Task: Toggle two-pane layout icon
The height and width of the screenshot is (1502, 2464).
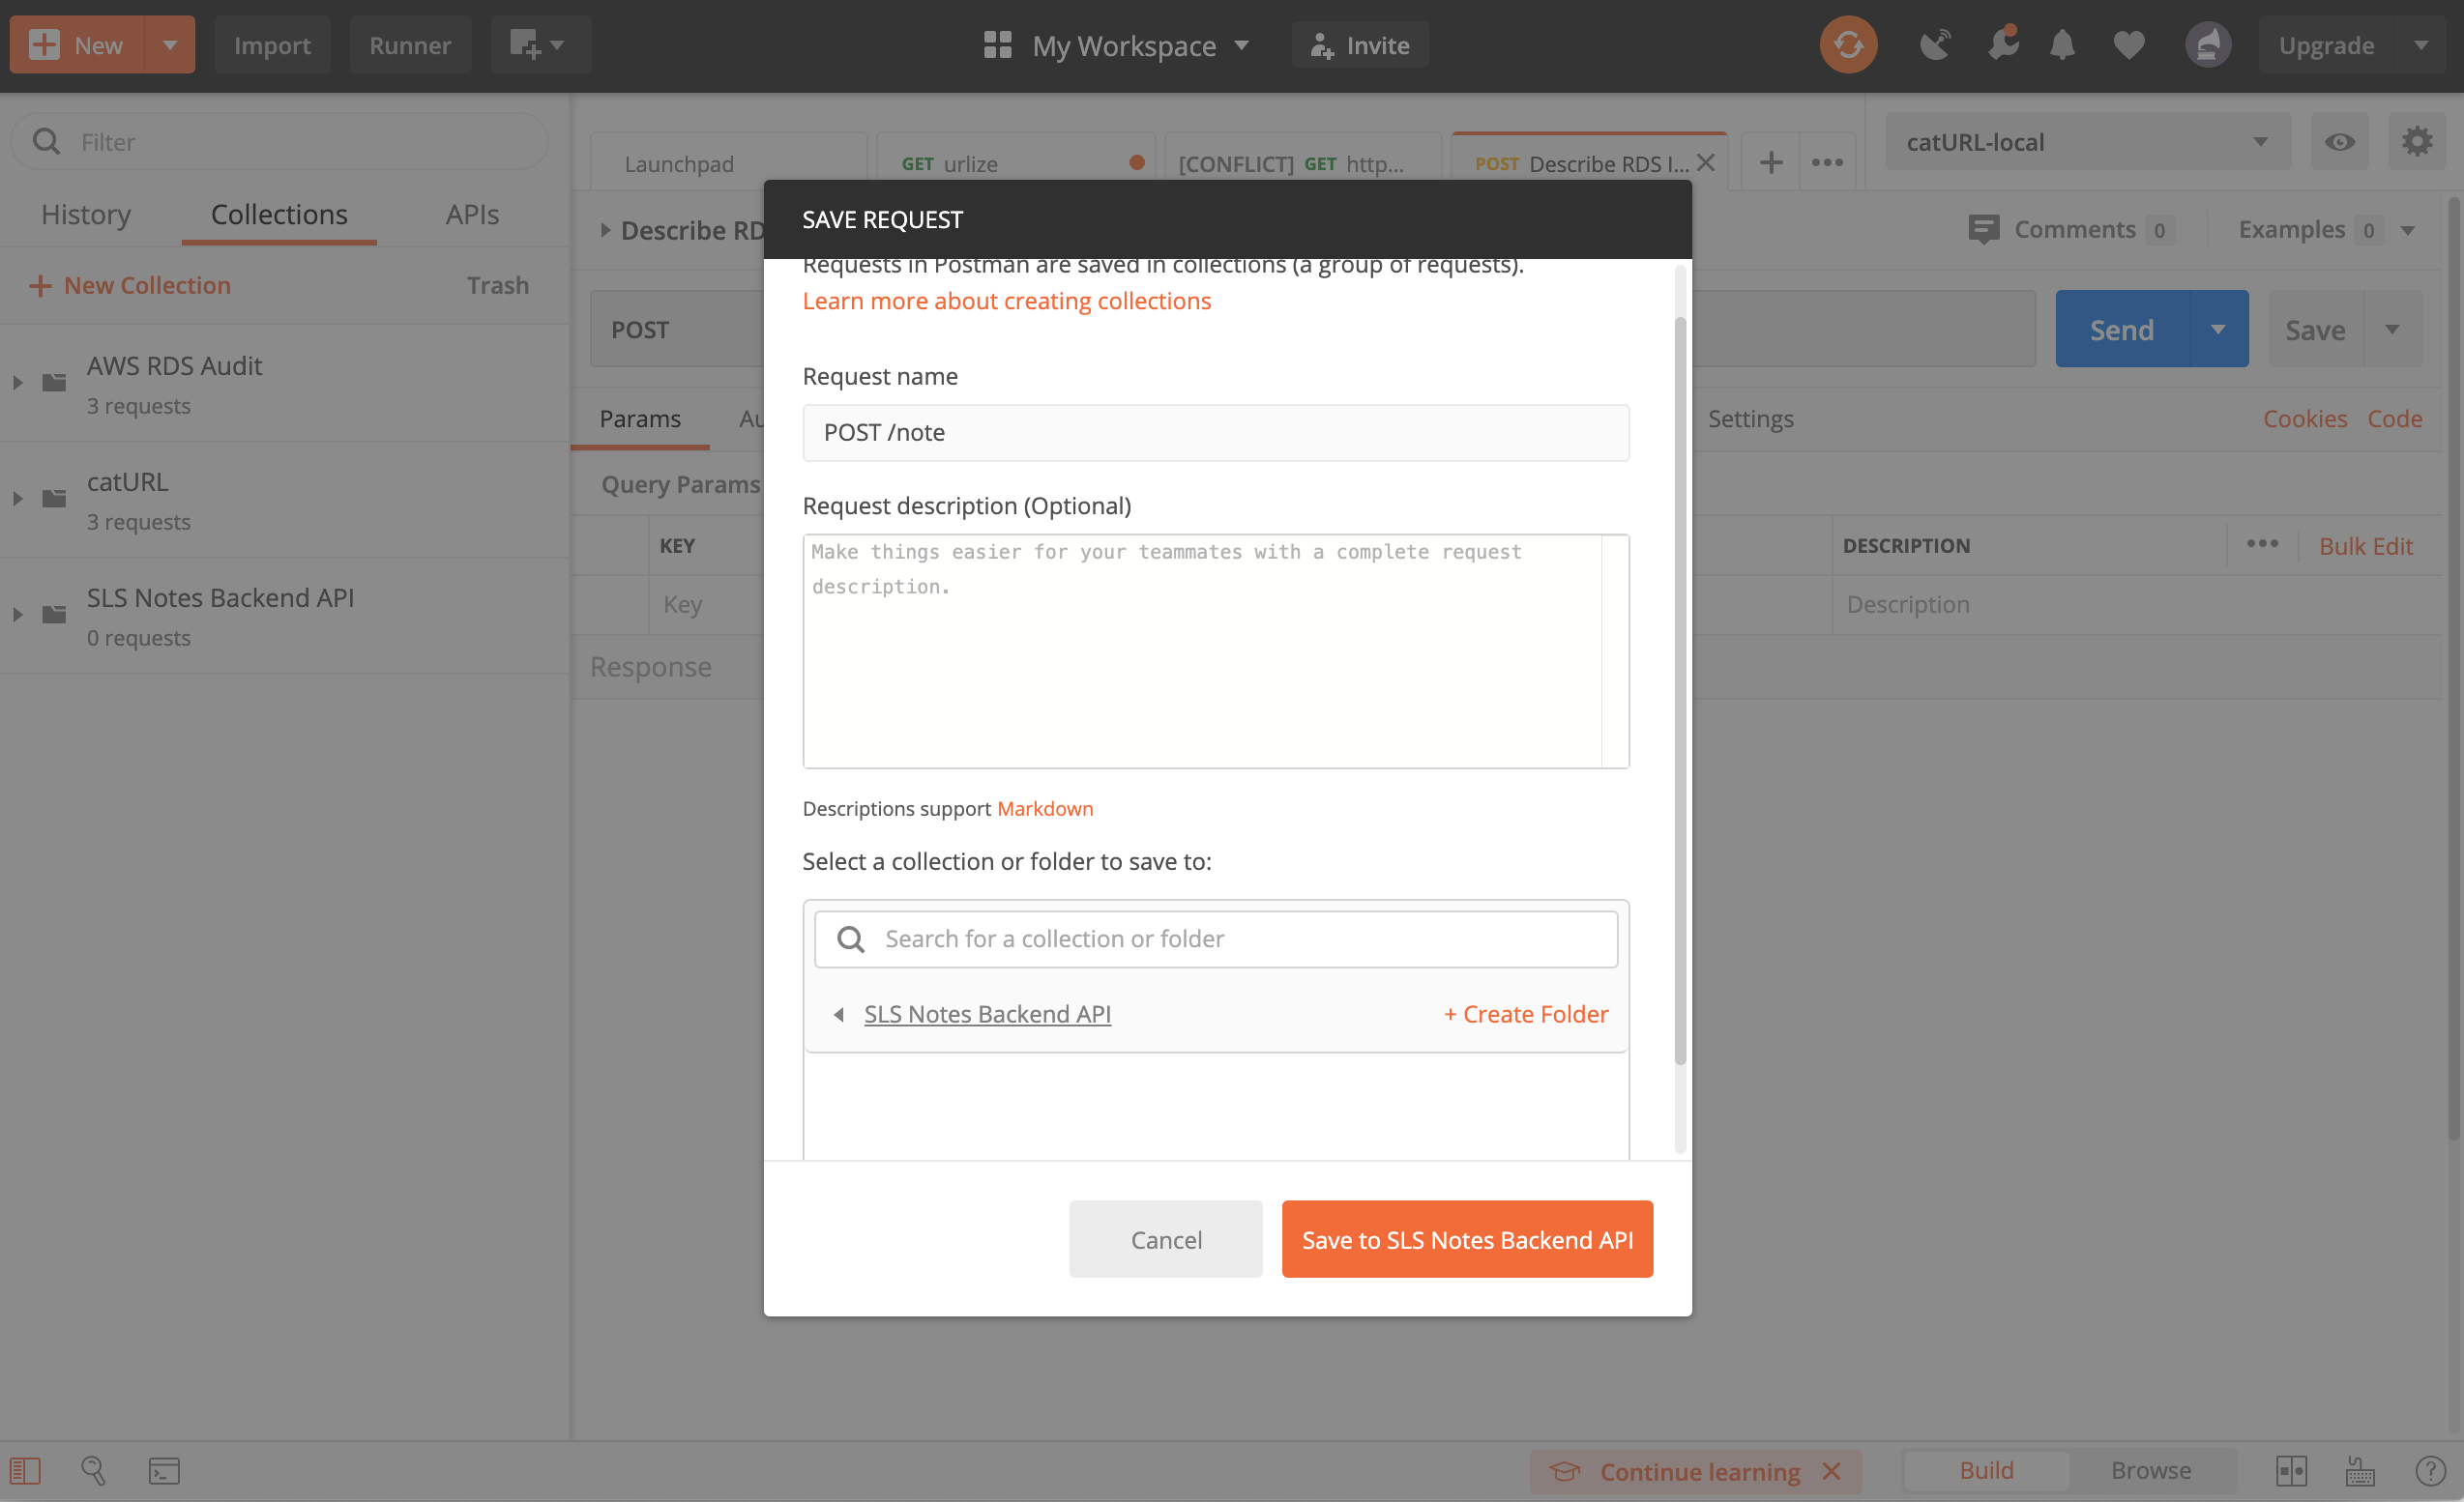Action: coord(2291,1470)
